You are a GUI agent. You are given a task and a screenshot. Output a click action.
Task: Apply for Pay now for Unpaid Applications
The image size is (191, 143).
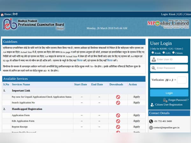pos(137,97)
